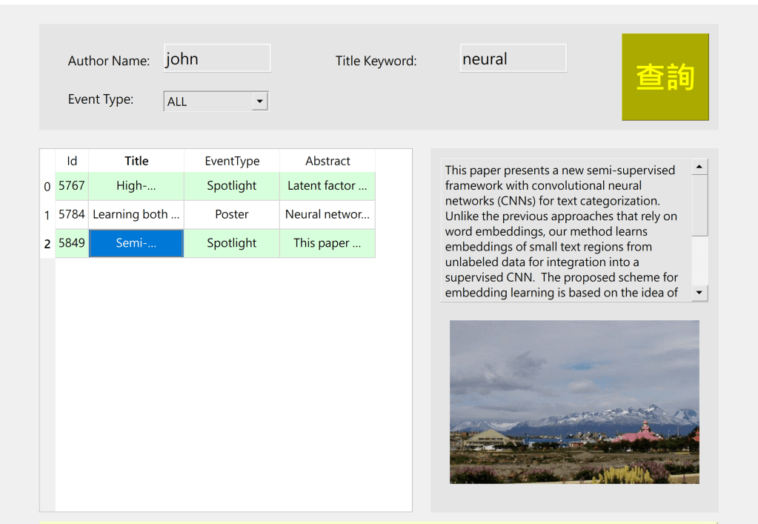Click the EventType column header
Viewport: 758px width, 524px height.
coord(232,161)
